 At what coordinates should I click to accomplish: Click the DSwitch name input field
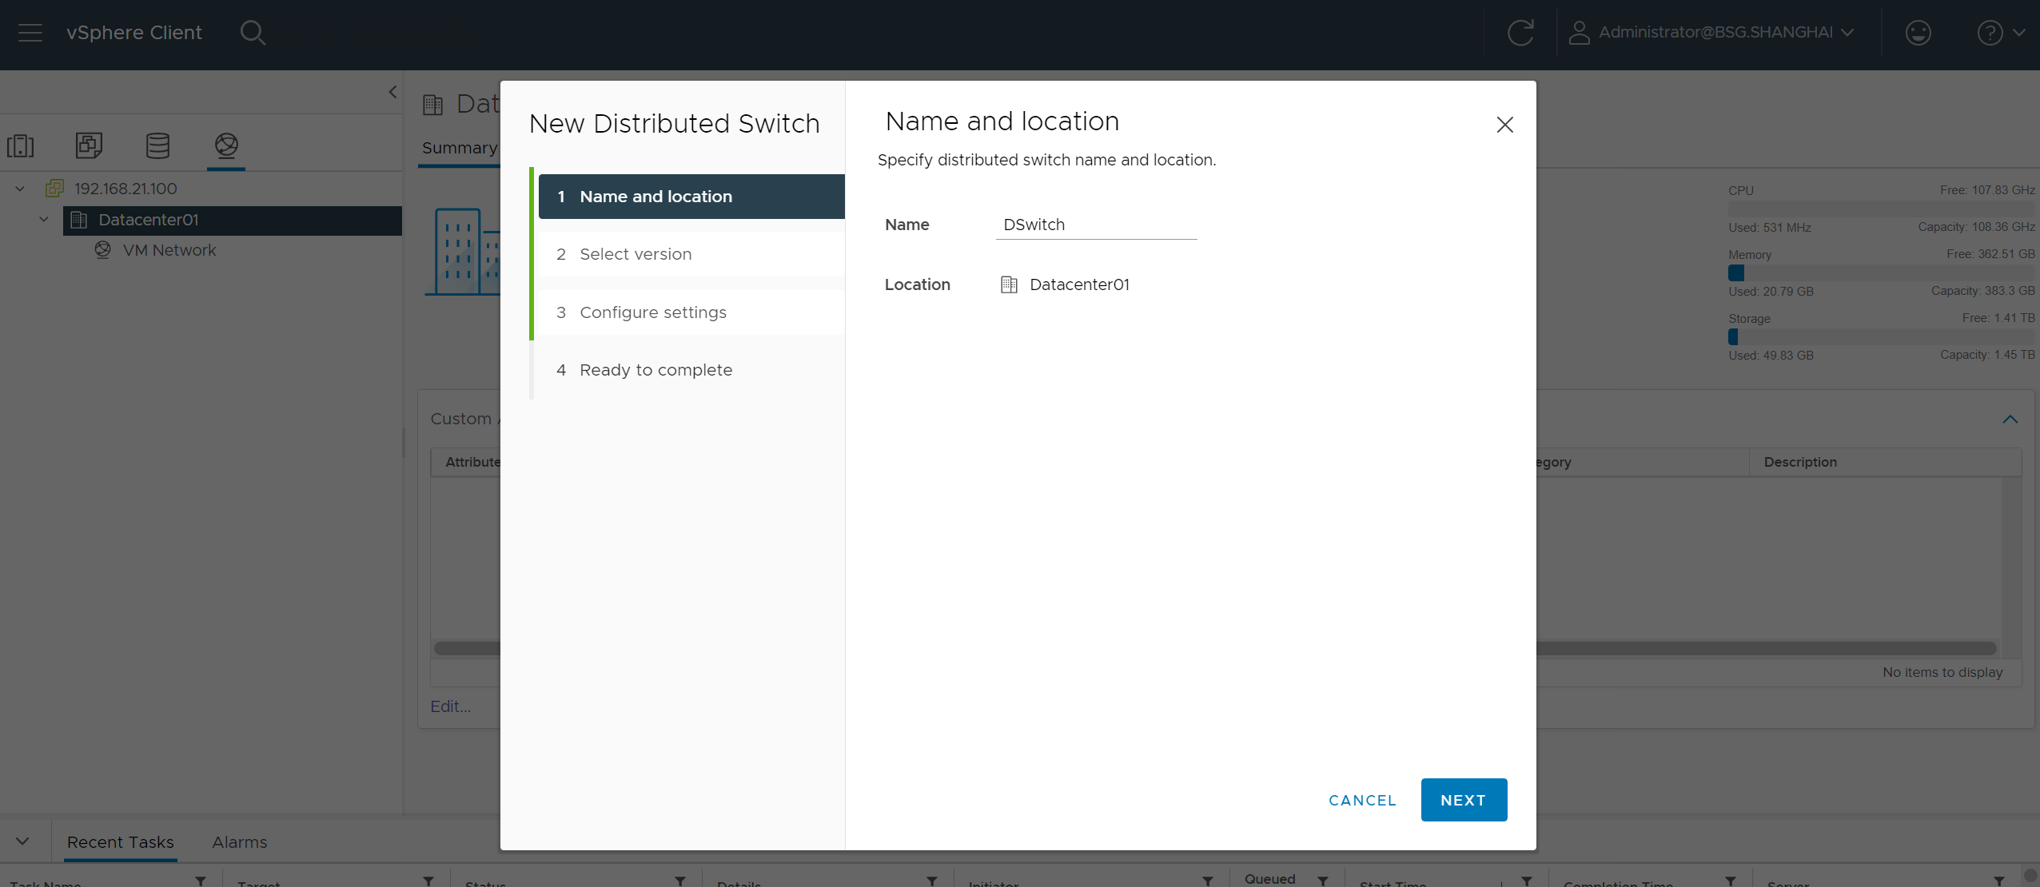point(1095,225)
